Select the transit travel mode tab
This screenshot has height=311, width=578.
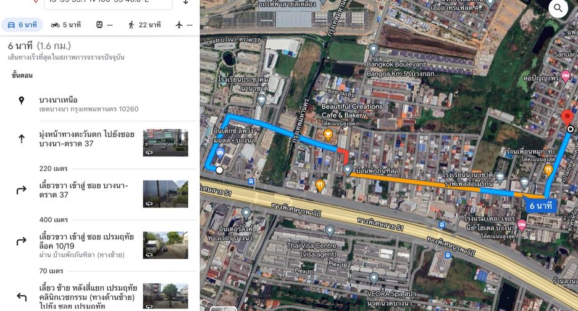[104, 25]
